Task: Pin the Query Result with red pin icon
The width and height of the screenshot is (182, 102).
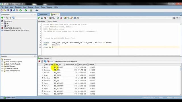Action: (39, 61)
